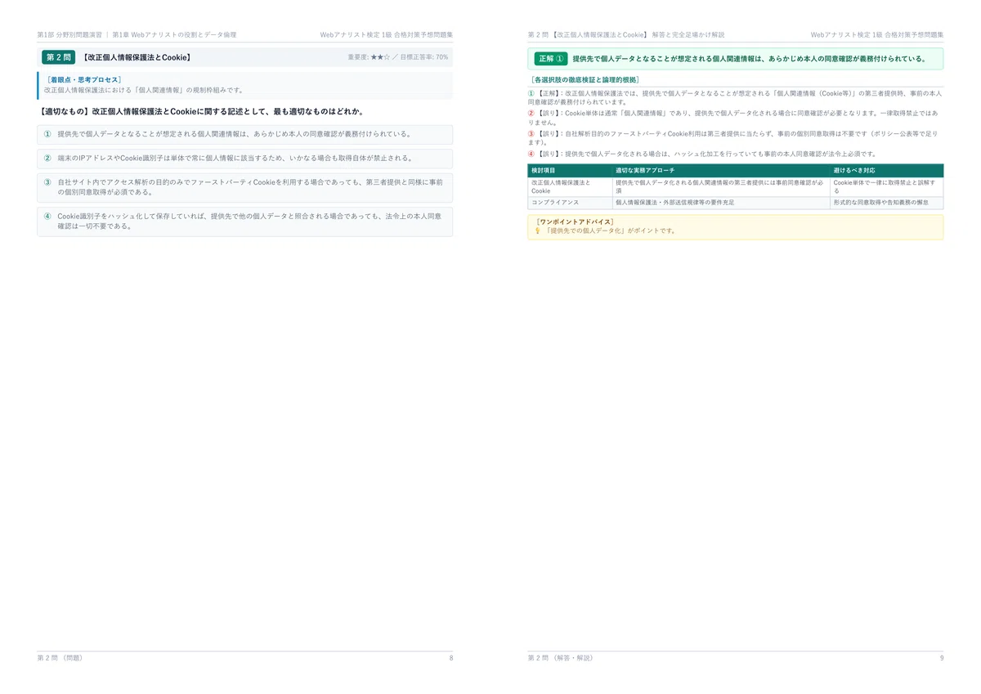981x694 pixels.
Task: Select the answer option about 端末のIPアドレスやCookie識別子
Action: (x=244, y=159)
